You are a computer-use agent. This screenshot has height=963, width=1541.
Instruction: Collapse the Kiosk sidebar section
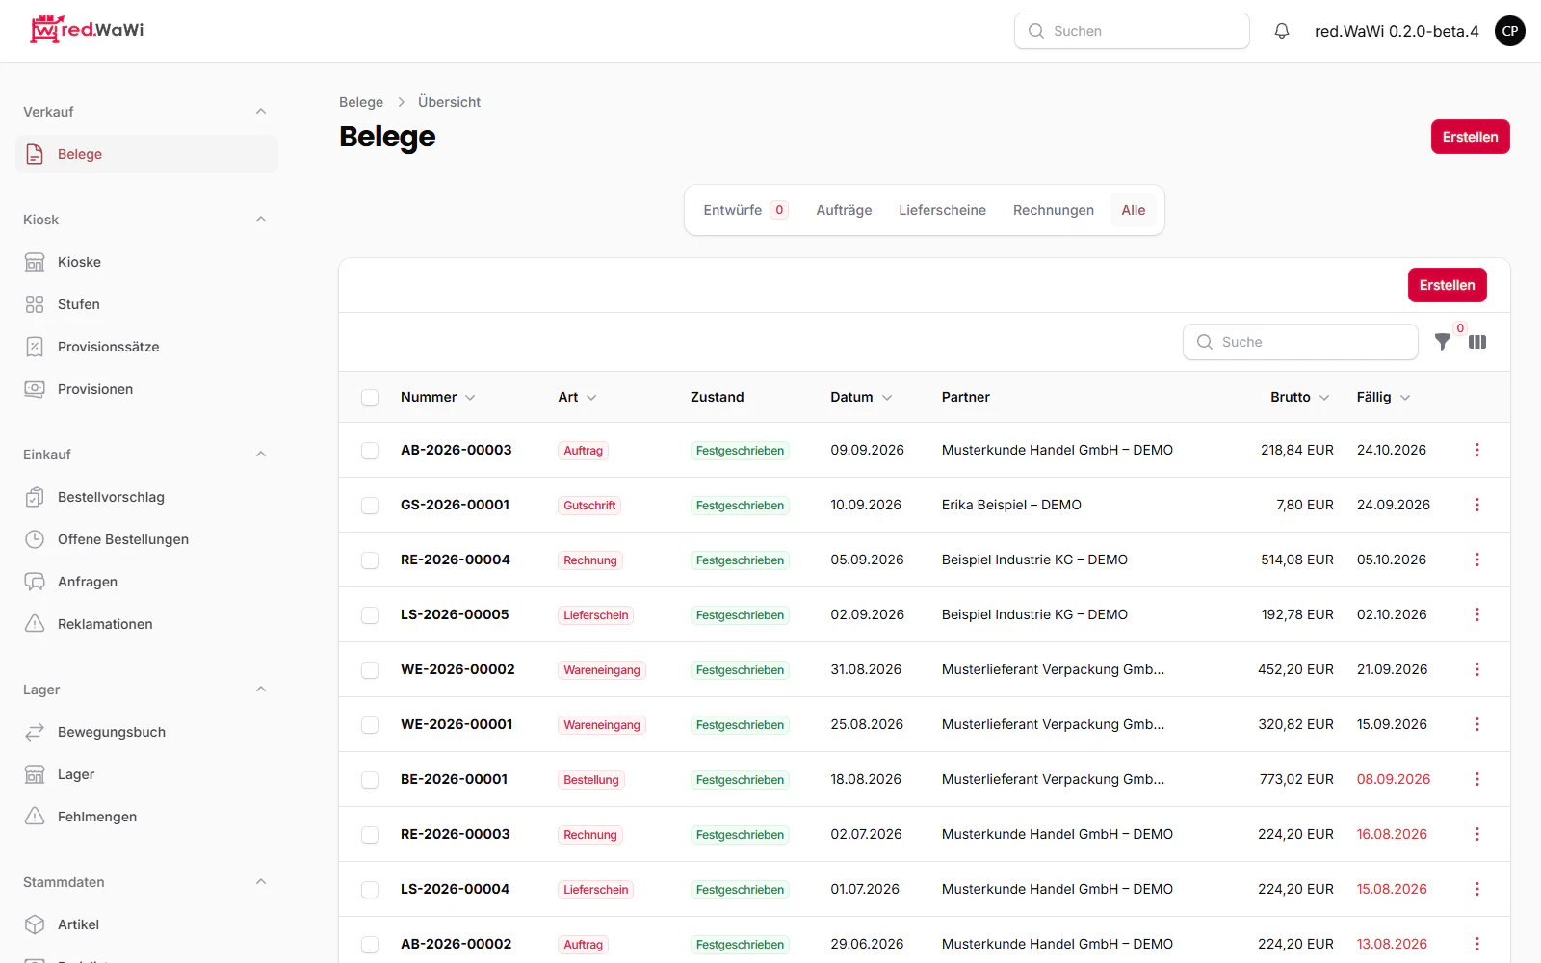tap(261, 220)
